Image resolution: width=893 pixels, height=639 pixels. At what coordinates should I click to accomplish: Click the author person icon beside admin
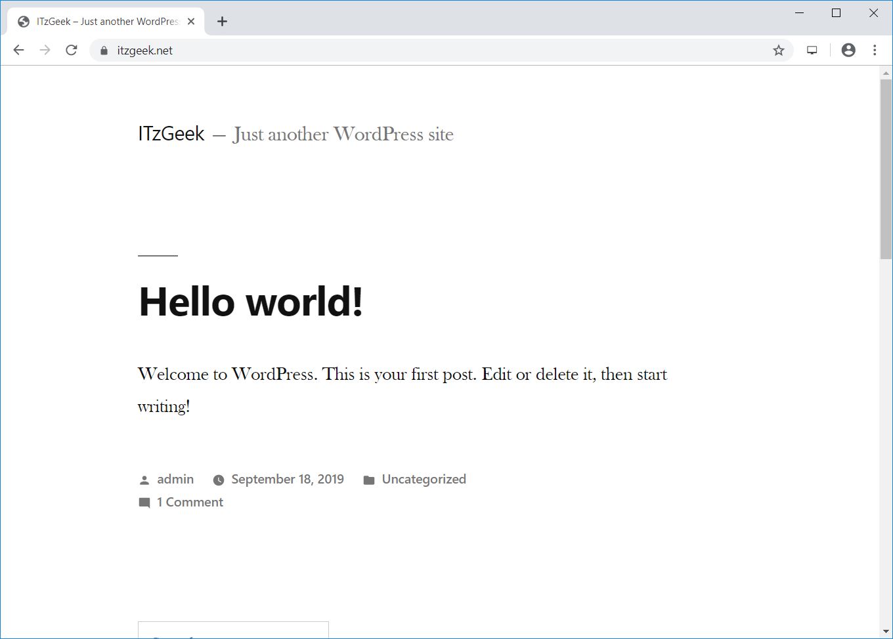144,480
